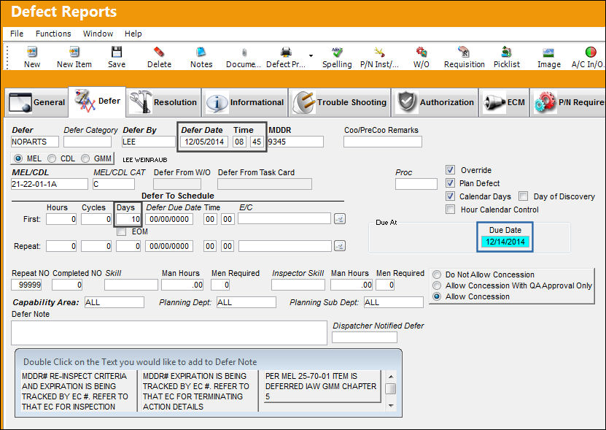This screenshot has width=606, height=430.
Task: Click the A/C In/Out toolbar icon
Action: (x=590, y=52)
